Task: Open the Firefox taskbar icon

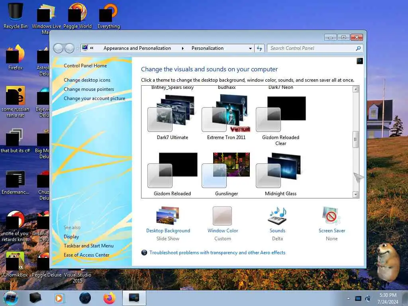Action: click(x=110, y=298)
